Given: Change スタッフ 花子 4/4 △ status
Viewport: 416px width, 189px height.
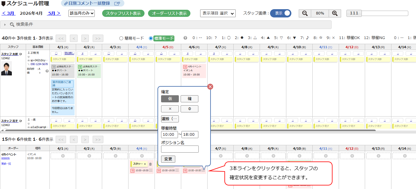Looking at the screenshot, I should coord(135,120).
